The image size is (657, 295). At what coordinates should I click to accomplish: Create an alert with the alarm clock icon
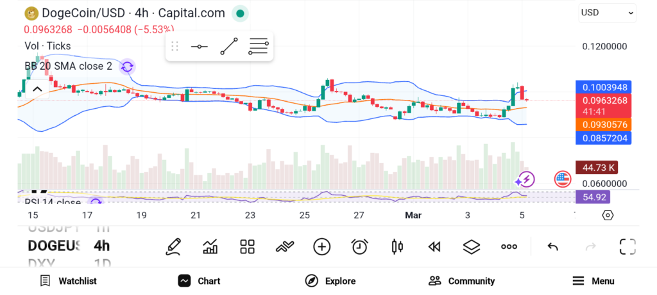pos(359,246)
